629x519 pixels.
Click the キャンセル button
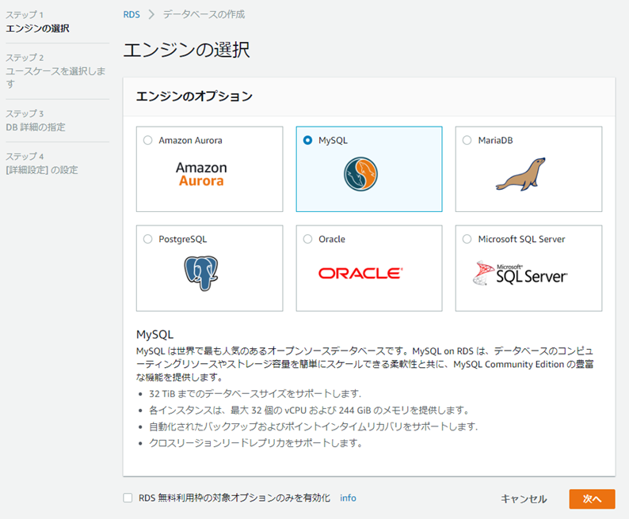(524, 499)
